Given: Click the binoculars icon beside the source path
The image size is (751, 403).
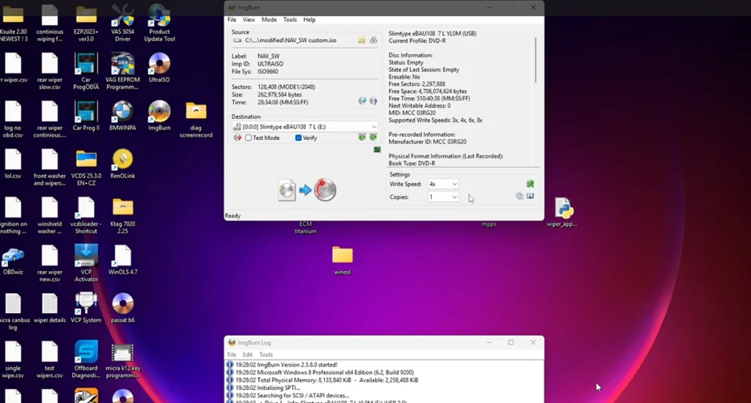Looking at the screenshot, I should click(373, 41).
